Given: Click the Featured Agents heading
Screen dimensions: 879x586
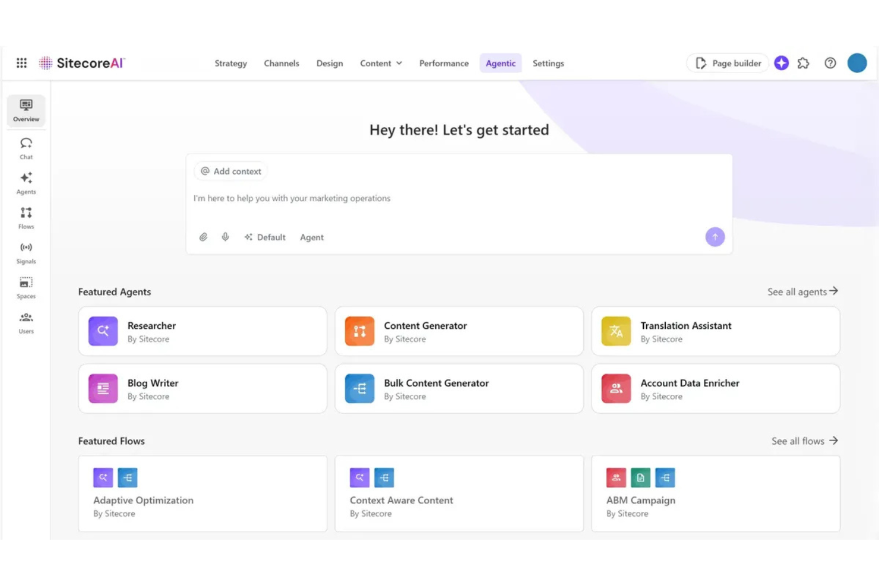Looking at the screenshot, I should (x=115, y=292).
